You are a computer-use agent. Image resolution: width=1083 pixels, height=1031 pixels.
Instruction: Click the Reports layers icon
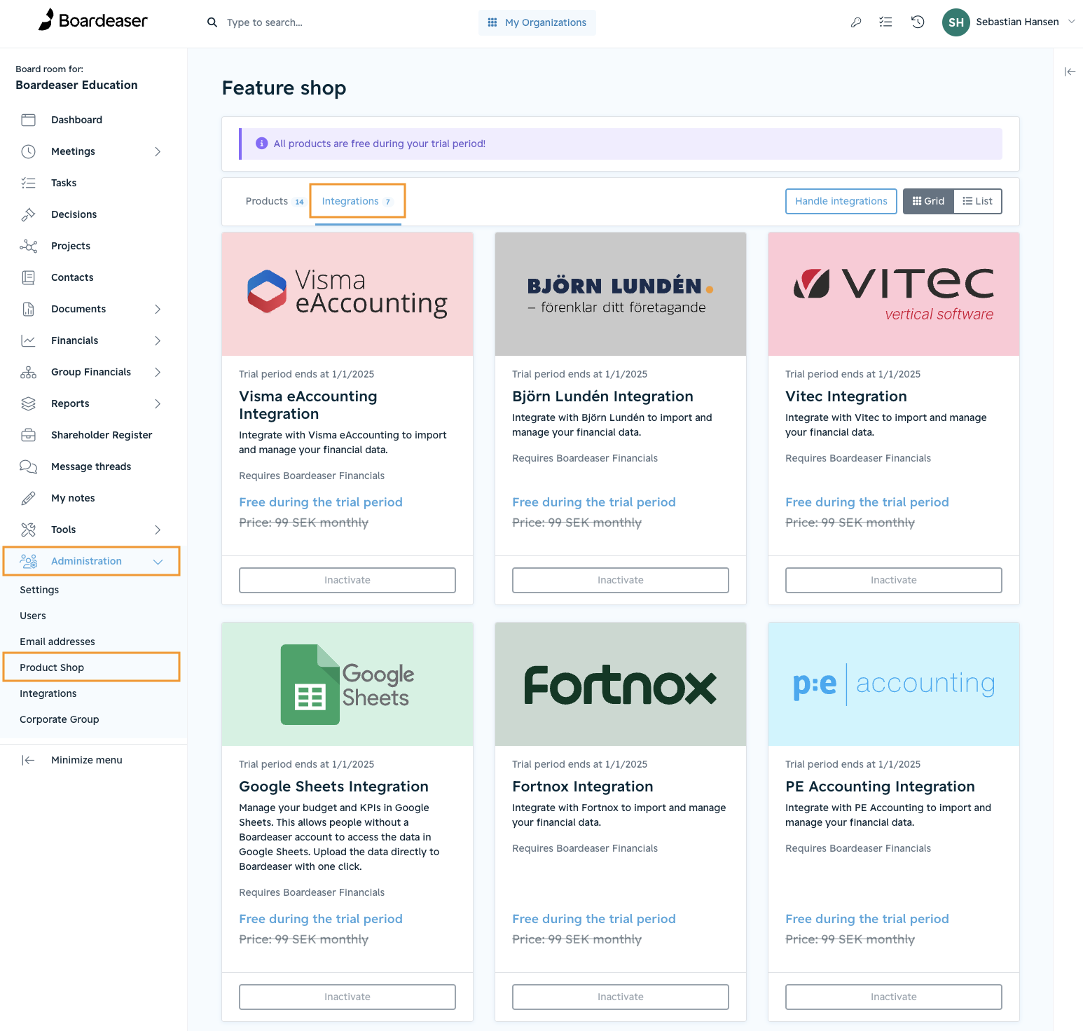tap(28, 403)
